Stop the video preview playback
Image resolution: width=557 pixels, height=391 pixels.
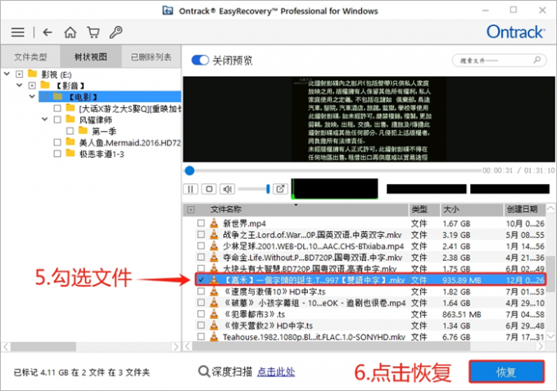[x=210, y=189]
